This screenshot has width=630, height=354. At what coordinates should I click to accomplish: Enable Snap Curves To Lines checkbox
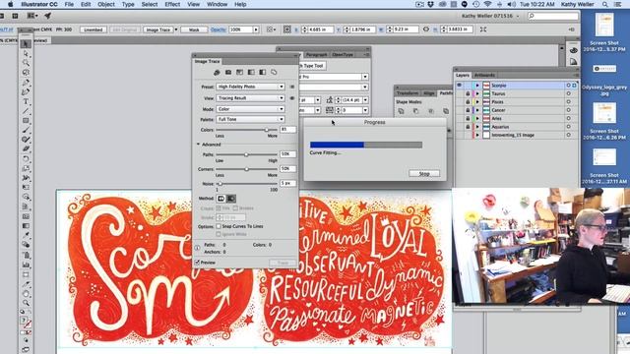click(219, 227)
